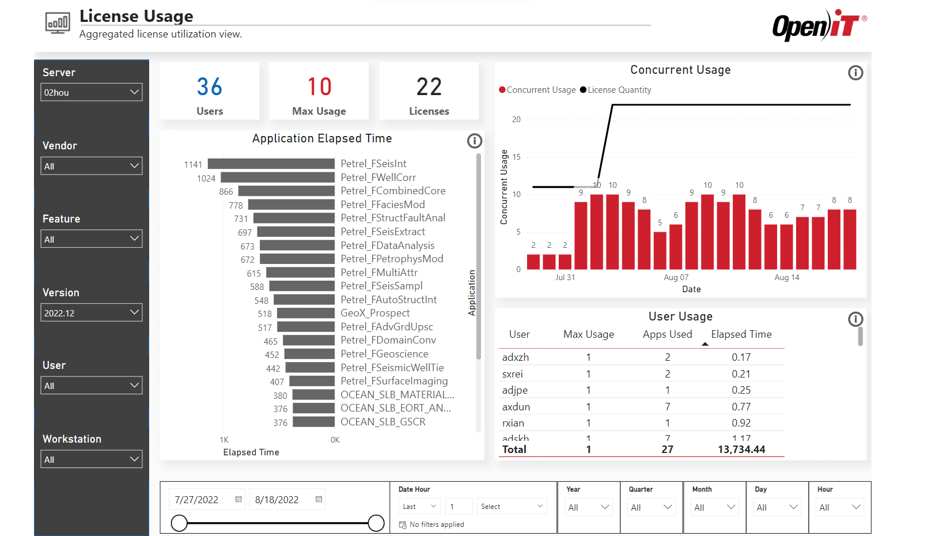This screenshot has width=928, height=536.
Task: Sort table by the User column header
Action: pos(519,334)
